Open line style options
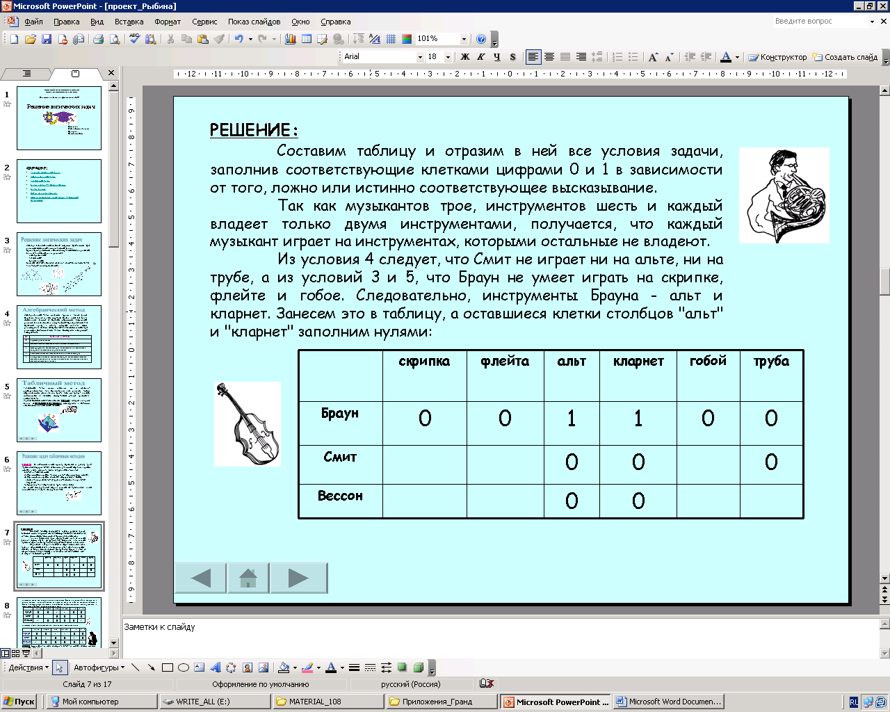Screen dimensions: 890x712 [354, 667]
